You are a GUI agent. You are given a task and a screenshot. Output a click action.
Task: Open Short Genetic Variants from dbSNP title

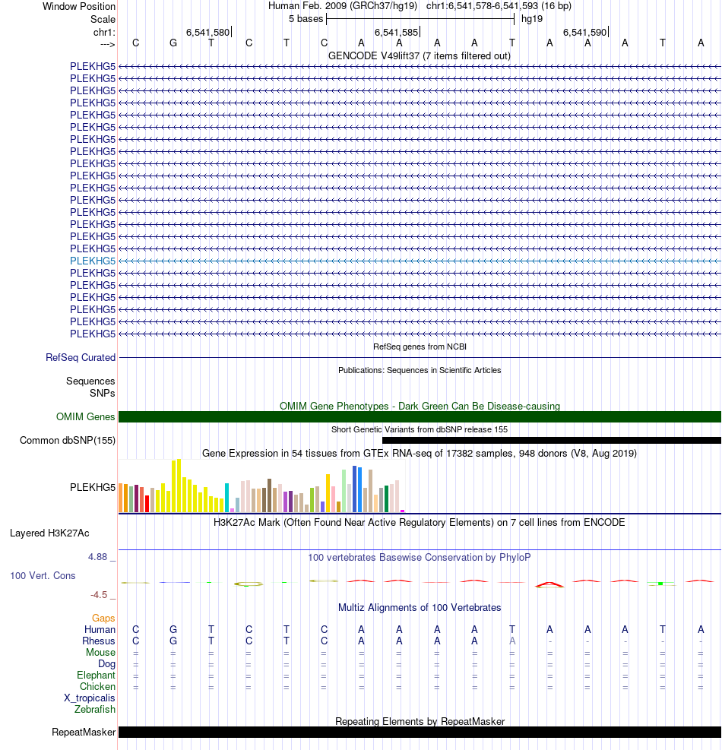[x=420, y=429]
